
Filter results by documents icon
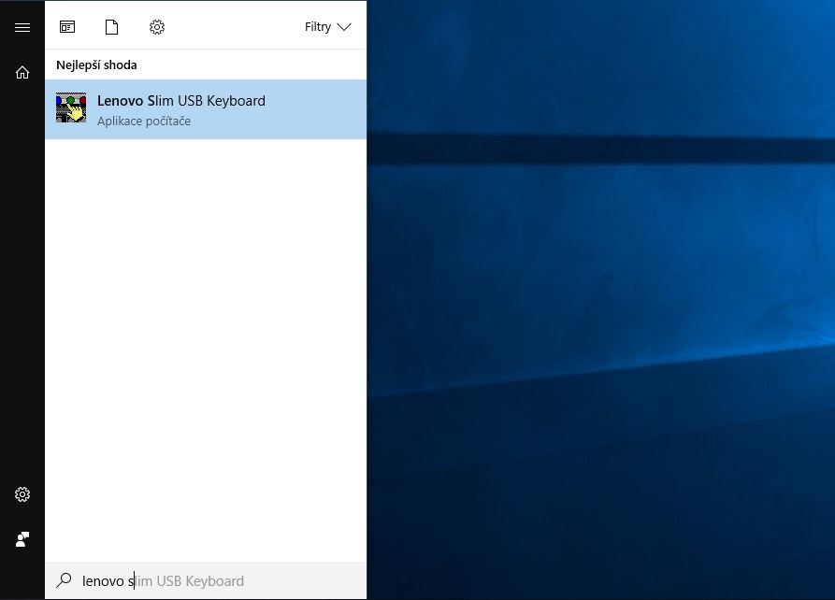click(112, 27)
